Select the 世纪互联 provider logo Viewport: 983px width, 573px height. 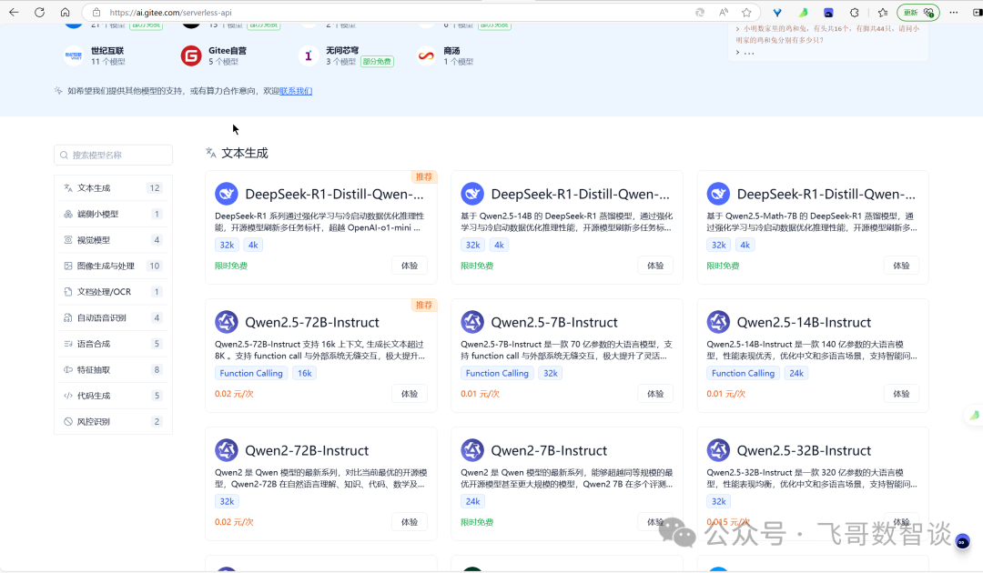pos(74,55)
